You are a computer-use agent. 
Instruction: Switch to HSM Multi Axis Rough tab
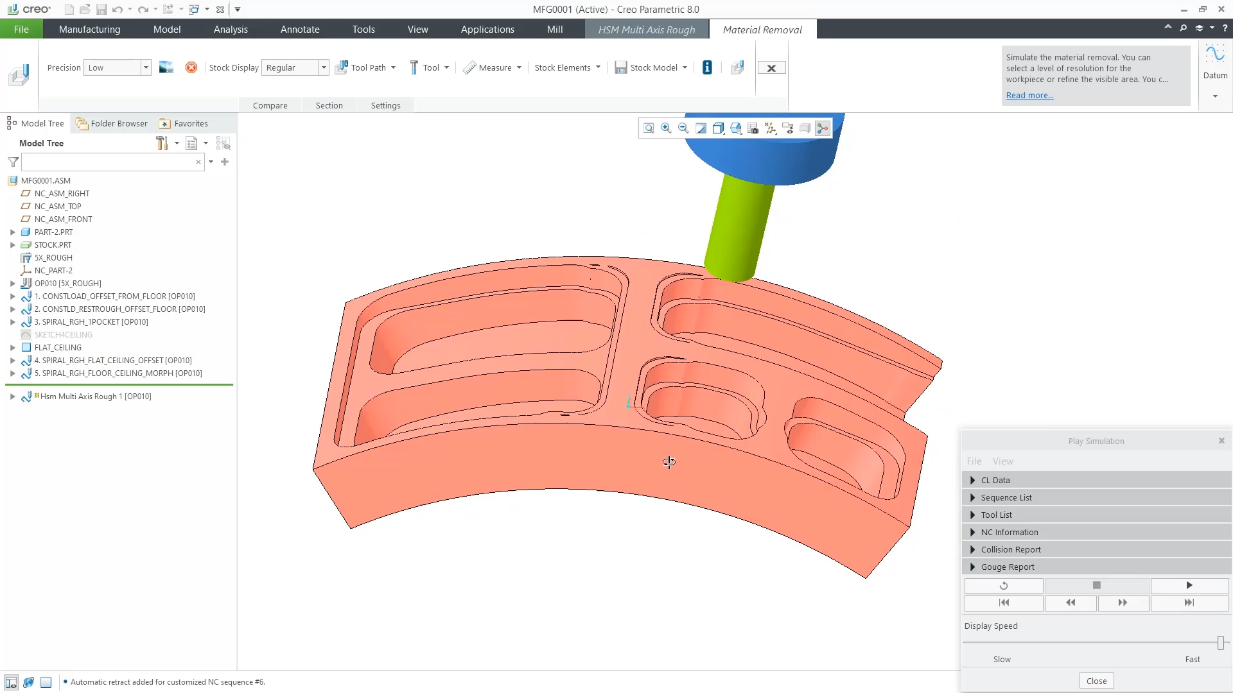tap(647, 30)
